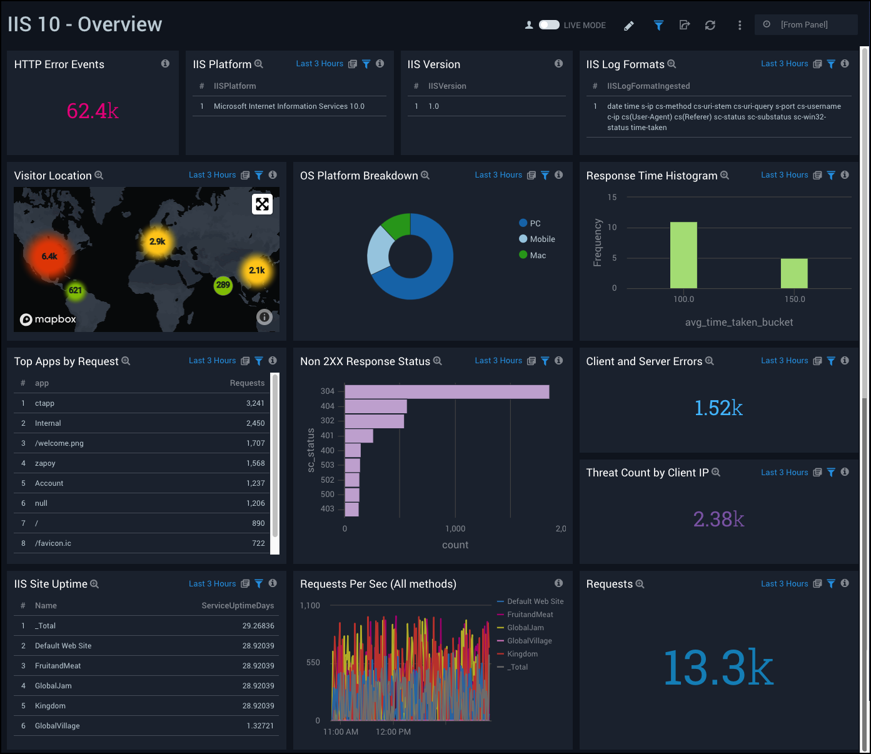Screen dimensions: 871x754
Task: Toggle the PC legend entry
Action: point(530,223)
